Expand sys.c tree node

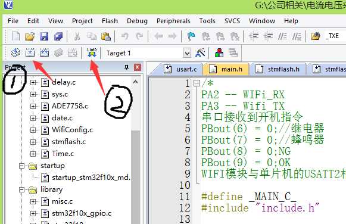(x=33, y=95)
